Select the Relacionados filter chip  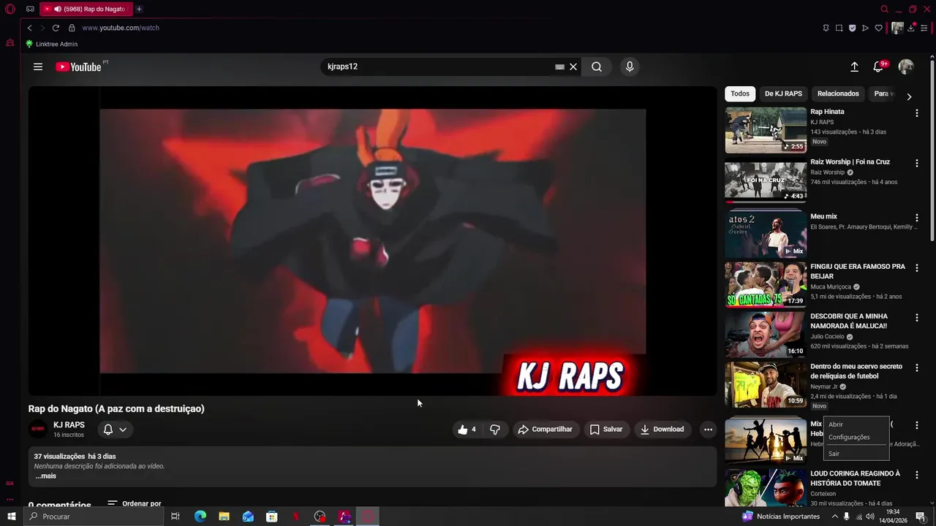tap(838, 94)
